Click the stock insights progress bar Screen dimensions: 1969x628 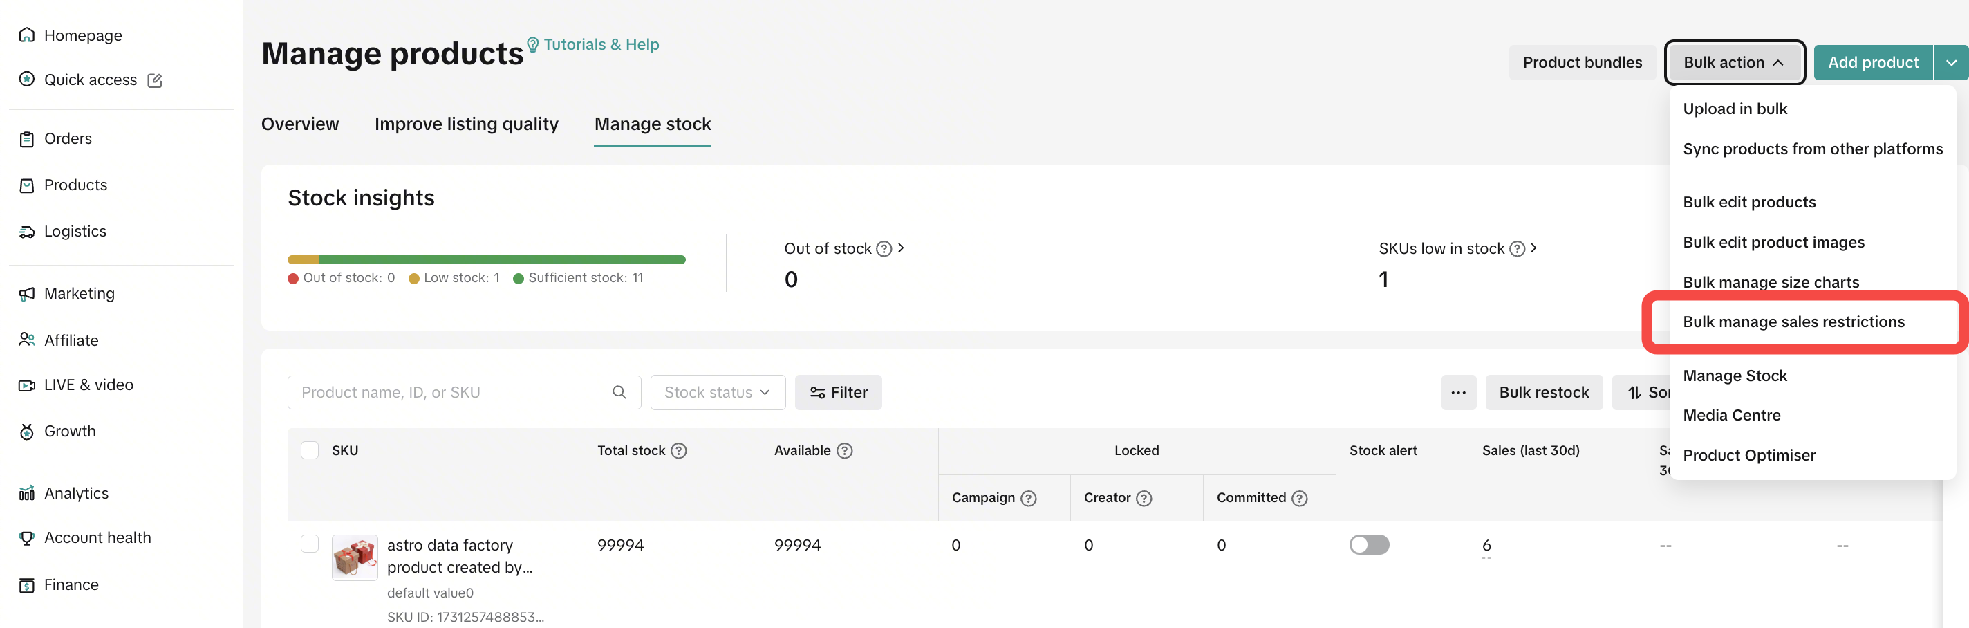486,260
